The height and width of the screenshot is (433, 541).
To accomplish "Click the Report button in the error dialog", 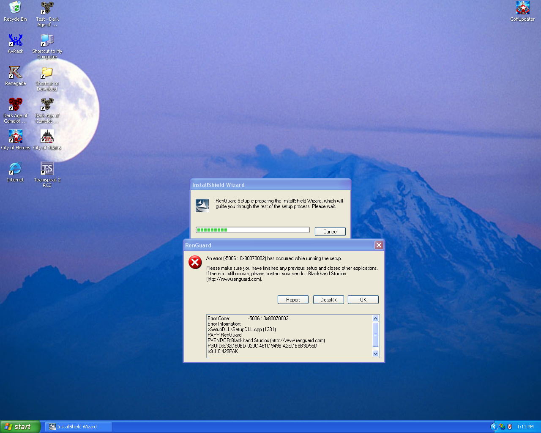I will click(x=293, y=300).
